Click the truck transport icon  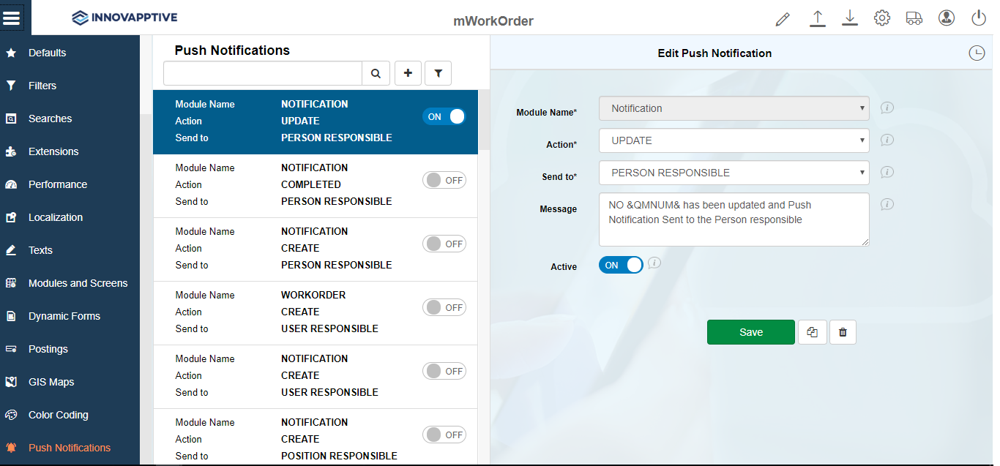(914, 18)
